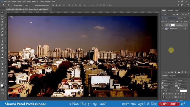Open the Metrics kerning dropdown
The height and width of the screenshot is (107, 190).
pos(172,86)
